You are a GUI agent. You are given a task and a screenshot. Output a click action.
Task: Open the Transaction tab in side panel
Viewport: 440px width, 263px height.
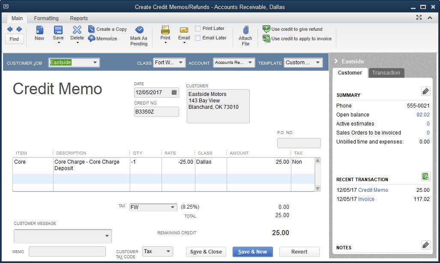point(386,73)
